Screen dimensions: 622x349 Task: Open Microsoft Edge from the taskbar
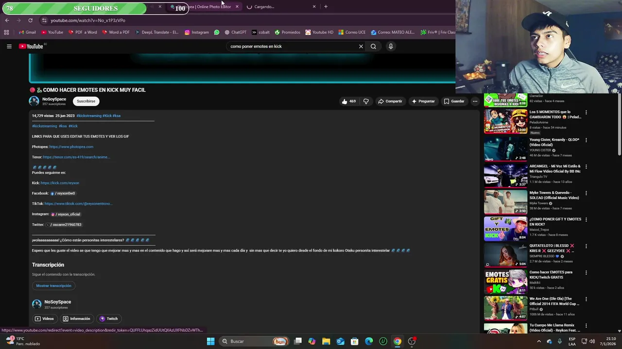coord(369,341)
